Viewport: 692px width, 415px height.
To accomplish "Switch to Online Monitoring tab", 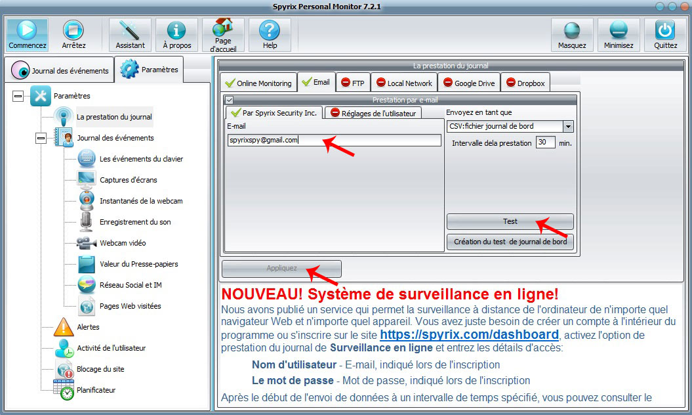I will (258, 83).
